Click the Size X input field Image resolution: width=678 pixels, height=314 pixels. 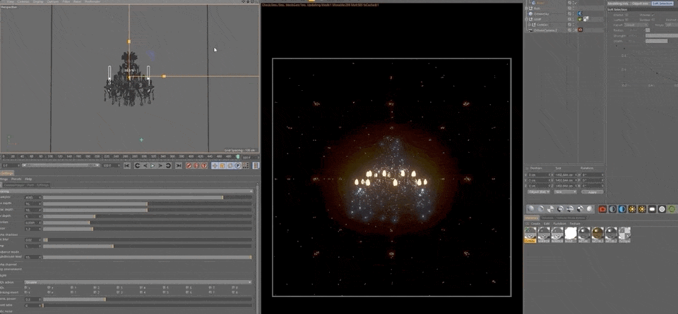pos(566,175)
